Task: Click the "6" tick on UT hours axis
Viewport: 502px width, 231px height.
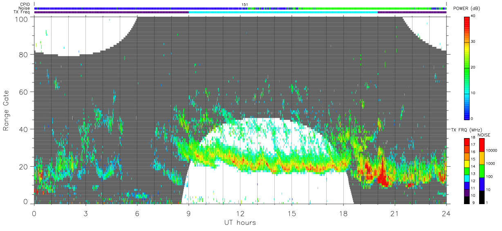Action: [x=137, y=213]
